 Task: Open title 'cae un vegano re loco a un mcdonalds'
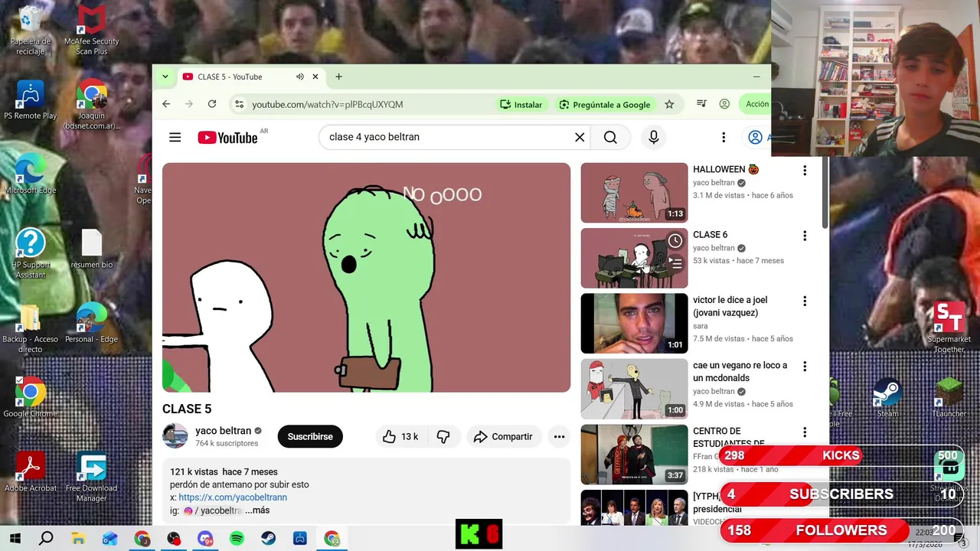(x=740, y=371)
